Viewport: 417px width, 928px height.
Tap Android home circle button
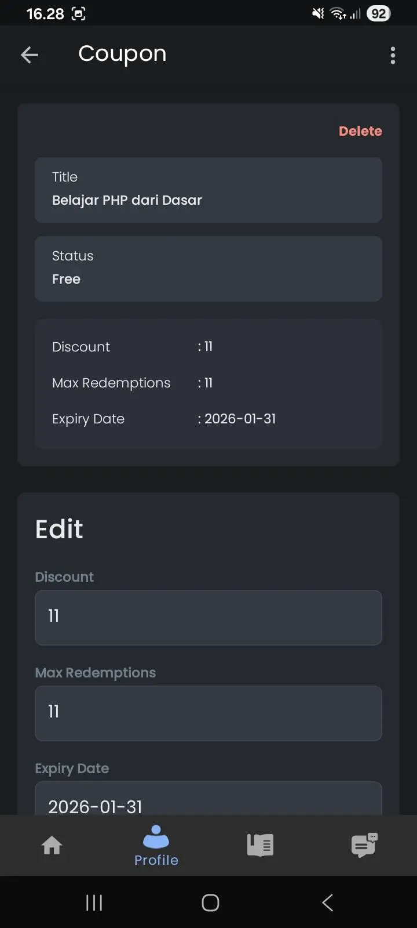(210, 902)
